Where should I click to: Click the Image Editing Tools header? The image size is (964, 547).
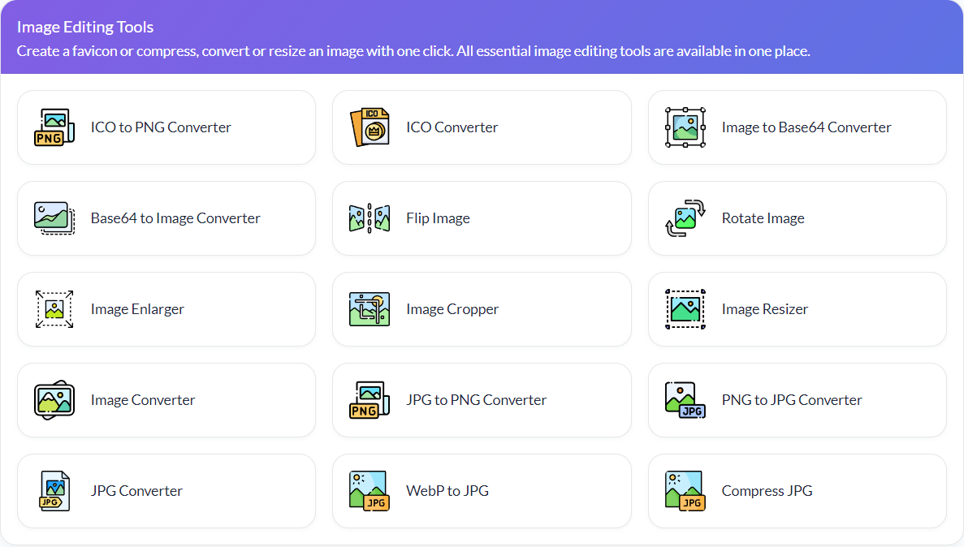[x=85, y=27]
